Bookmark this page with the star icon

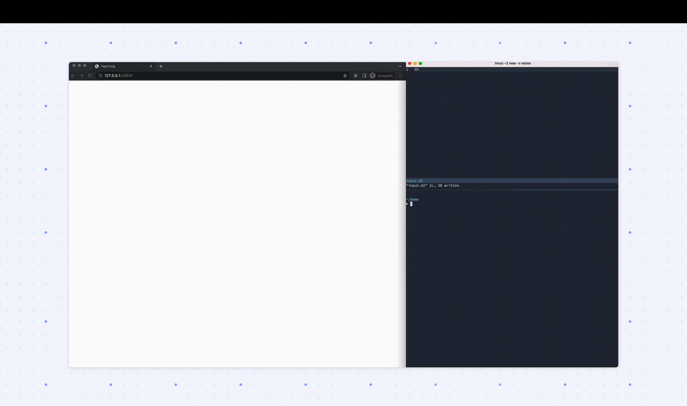(x=345, y=76)
